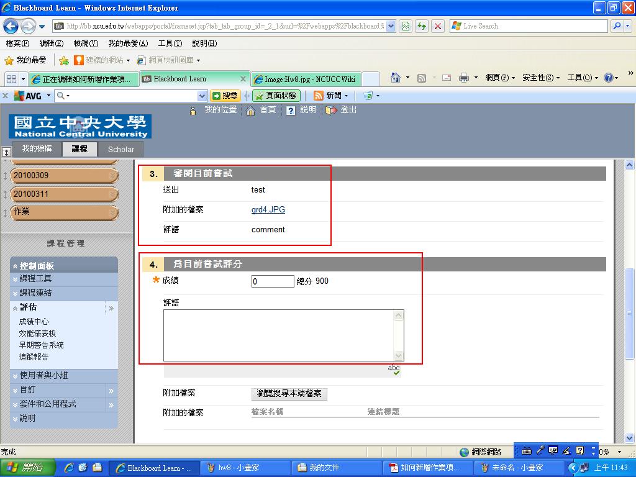Open the AVG search box dropdown

(x=201, y=96)
